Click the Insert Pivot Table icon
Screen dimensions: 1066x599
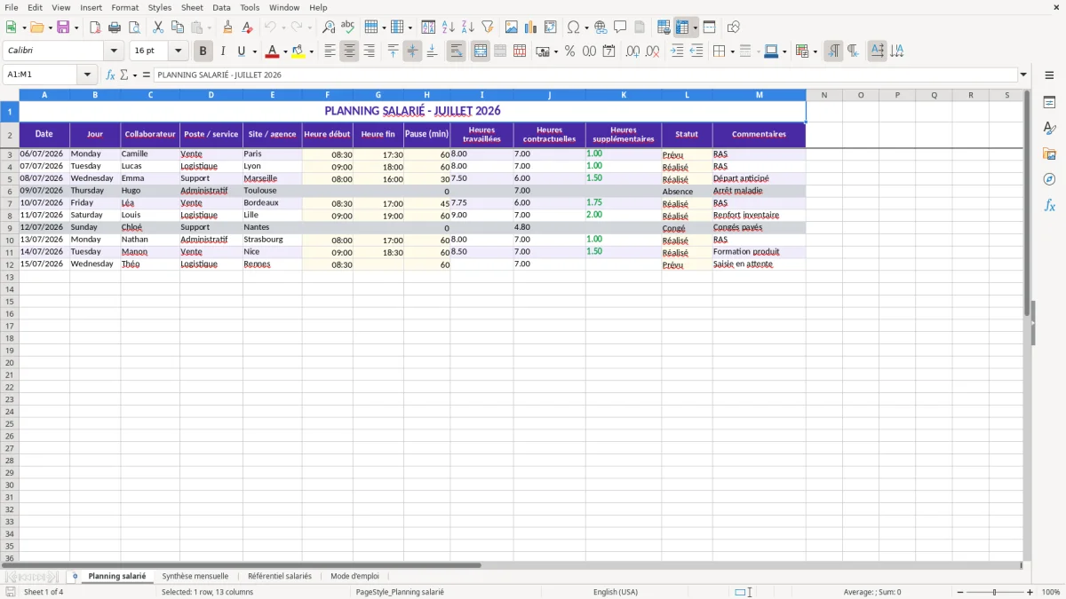[551, 28]
